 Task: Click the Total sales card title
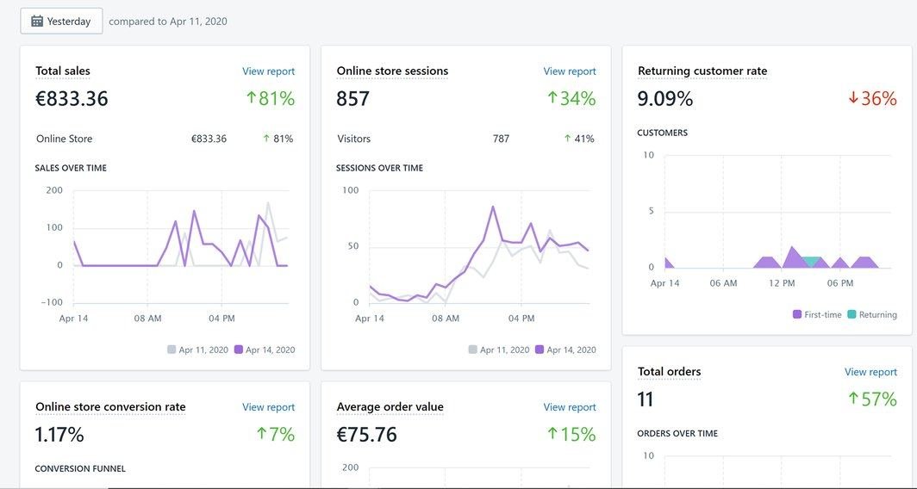pyautogui.click(x=63, y=71)
